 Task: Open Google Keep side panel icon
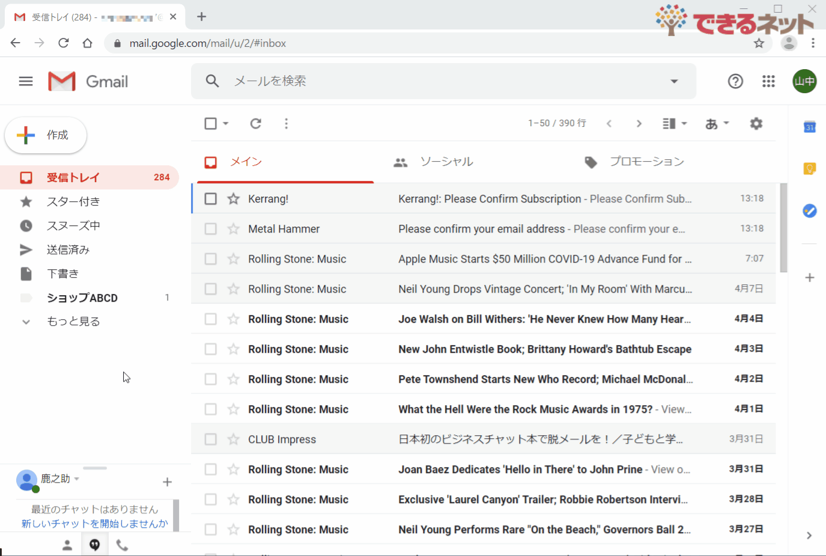[809, 169]
